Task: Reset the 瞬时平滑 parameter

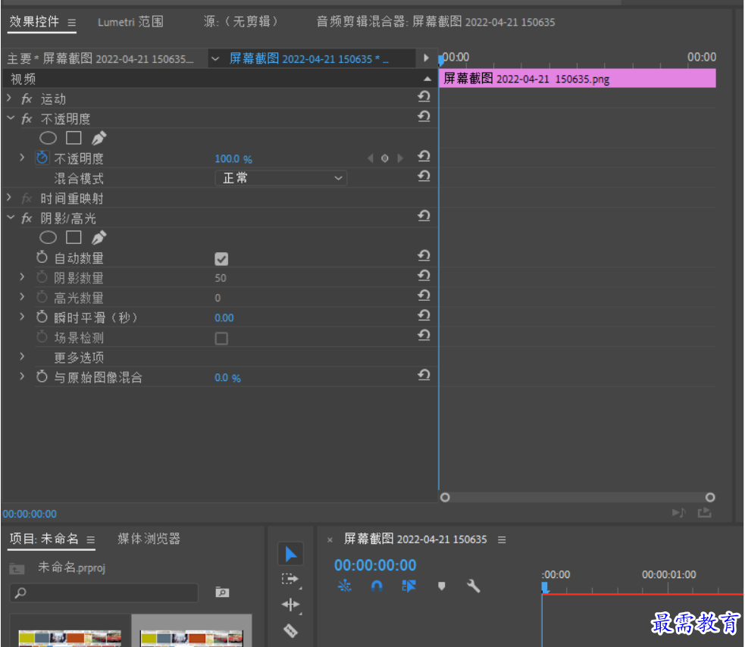Action: [x=424, y=317]
